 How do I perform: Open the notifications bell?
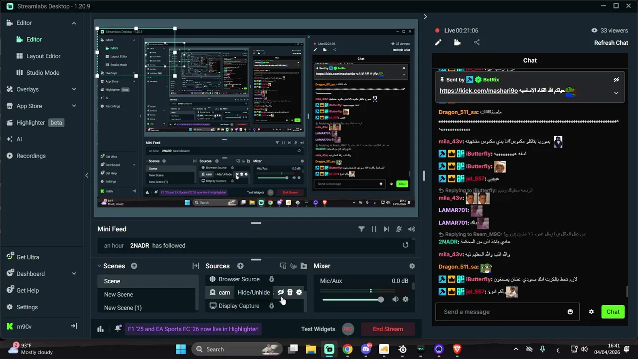click(118, 329)
